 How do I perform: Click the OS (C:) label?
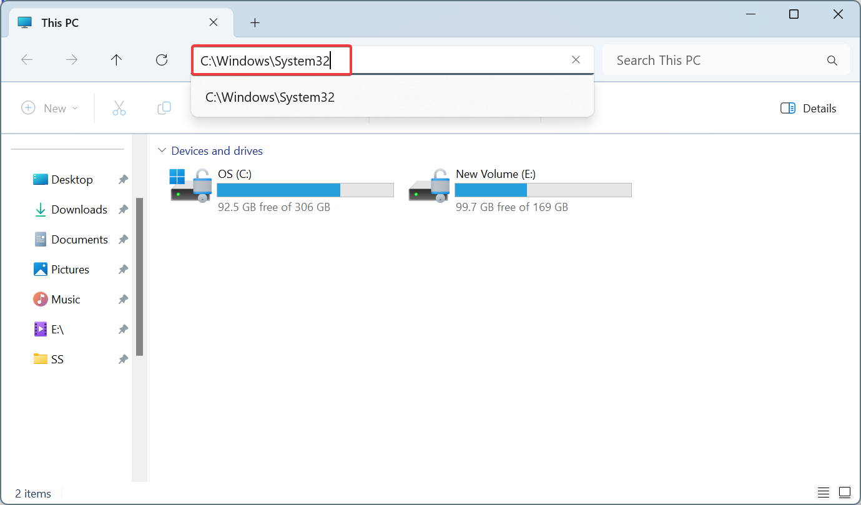point(235,174)
